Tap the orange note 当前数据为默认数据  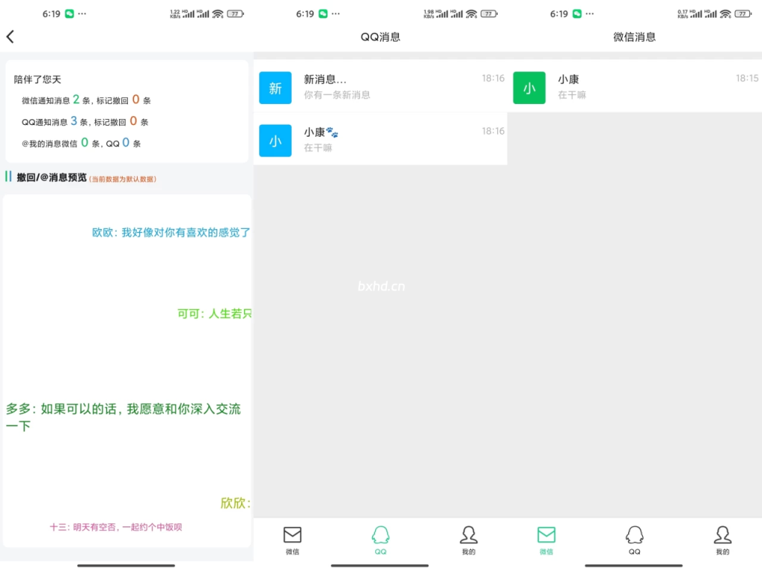pos(123,179)
